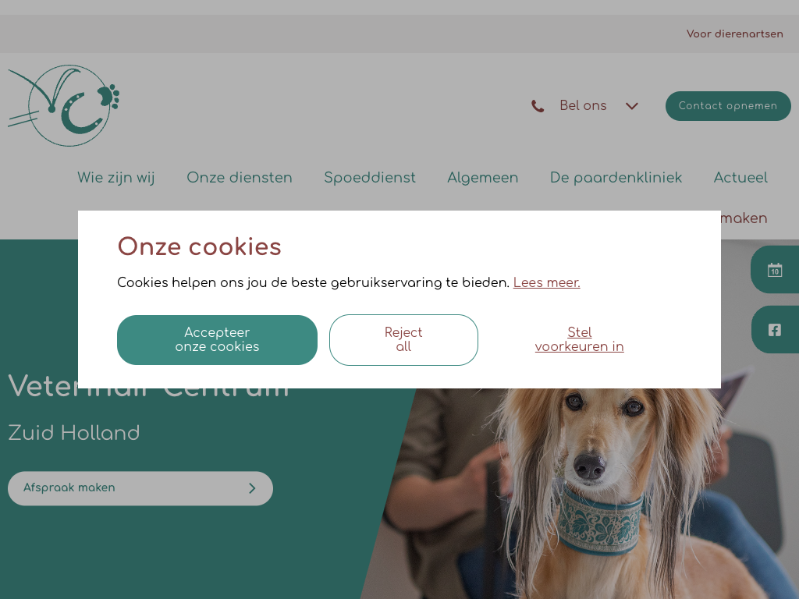Open Bel ons phone dropdown
Screen dimensions: 799x599
point(584,106)
